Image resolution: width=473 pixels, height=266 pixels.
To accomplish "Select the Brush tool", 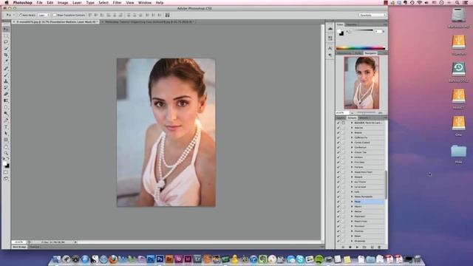I will [6, 75].
